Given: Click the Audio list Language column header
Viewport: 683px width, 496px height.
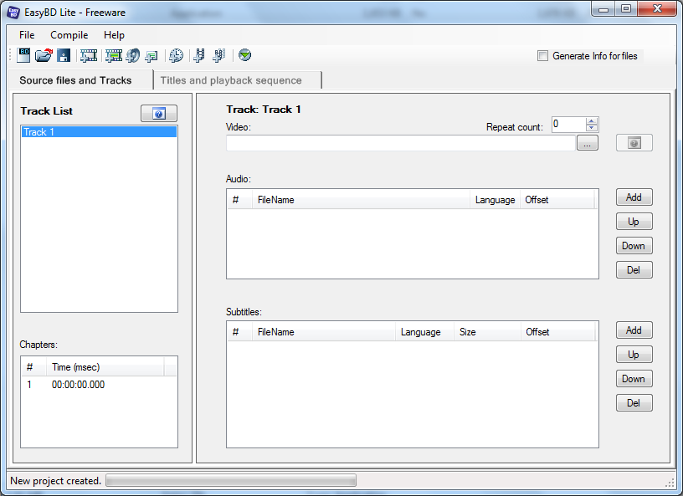Looking at the screenshot, I should 495,200.
